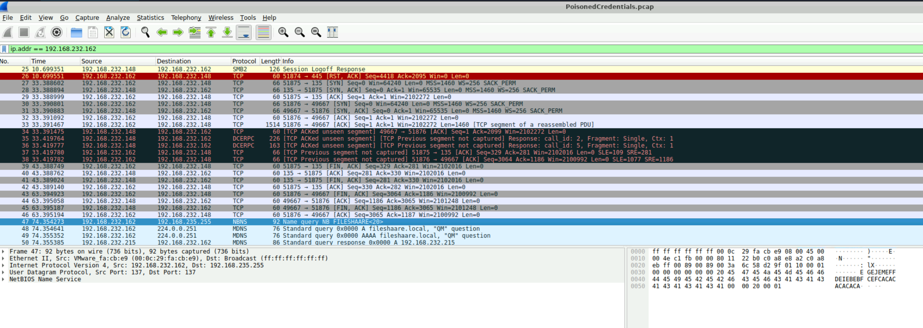This screenshot has width=923, height=328.
Task: Toggle packet colorization rules button
Action: pyautogui.click(x=263, y=32)
